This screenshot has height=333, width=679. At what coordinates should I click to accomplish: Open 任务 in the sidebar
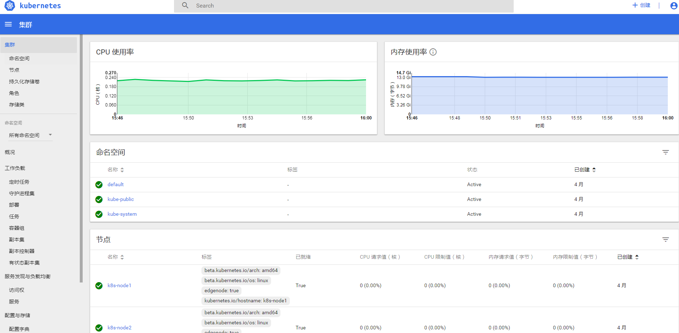click(x=14, y=216)
